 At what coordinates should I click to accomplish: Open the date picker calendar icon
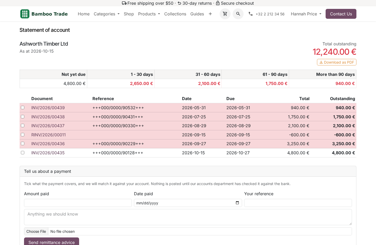(x=237, y=203)
